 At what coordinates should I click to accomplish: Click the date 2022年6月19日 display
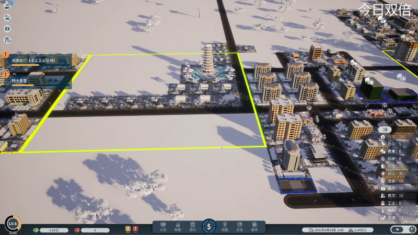click(326, 230)
